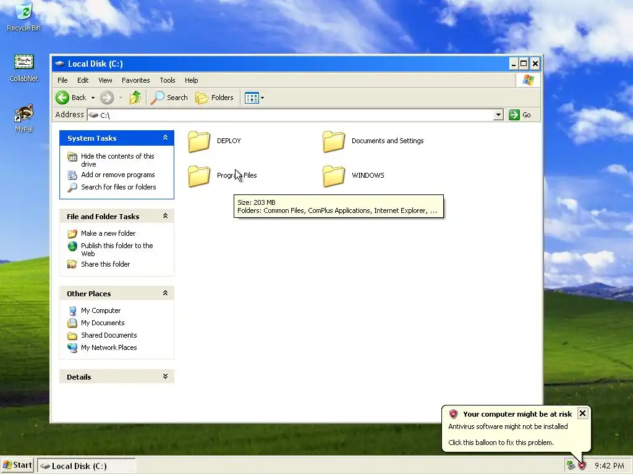The height and width of the screenshot is (474, 633).
Task: Open the File menu
Action: point(62,80)
